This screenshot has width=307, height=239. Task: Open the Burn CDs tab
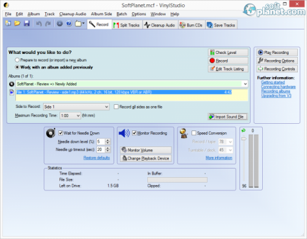(192, 25)
